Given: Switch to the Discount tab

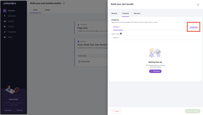Looking at the screenshot, I should 137,13.
